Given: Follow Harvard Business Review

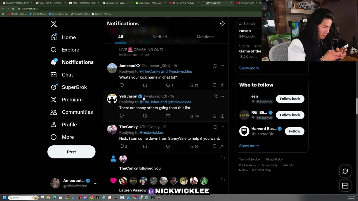Looking at the screenshot, I should pyautogui.click(x=295, y=131).
